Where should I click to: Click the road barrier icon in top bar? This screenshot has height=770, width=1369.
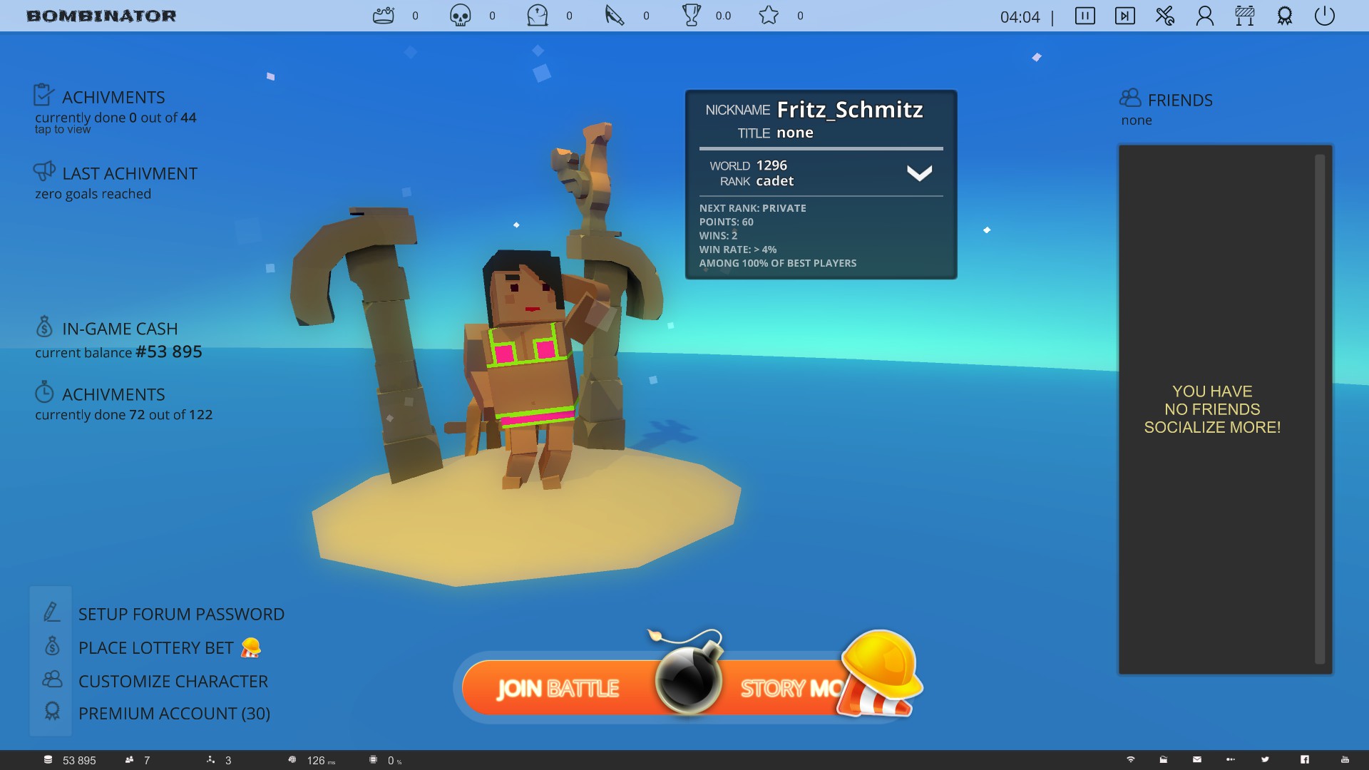click(1244, 16)
